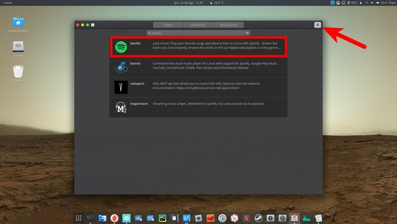Image resolution: width=397 pixels, height=224 pixels.
Task: Open the Spotify result entry name
Action: [x=135, y=43]
